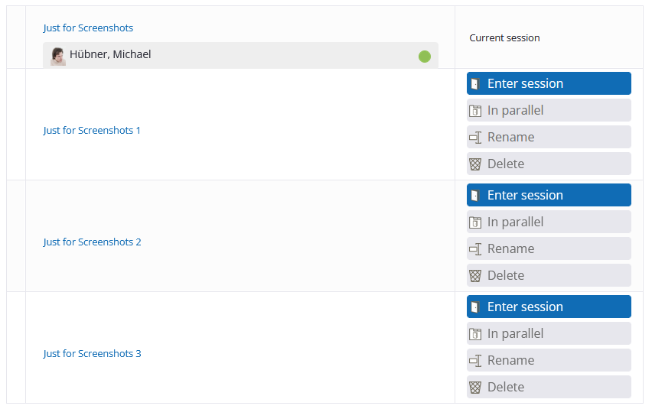Delete the Just for Screenshots 3 session
652x409 pixels.
pyautogui.click(x=549, y=387)
